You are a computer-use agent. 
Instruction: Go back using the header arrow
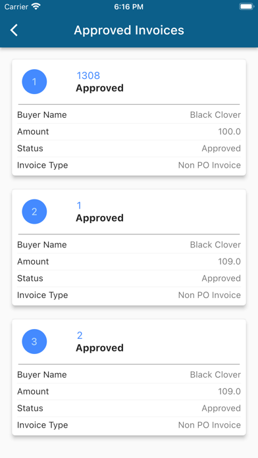[x=14, y=30]
